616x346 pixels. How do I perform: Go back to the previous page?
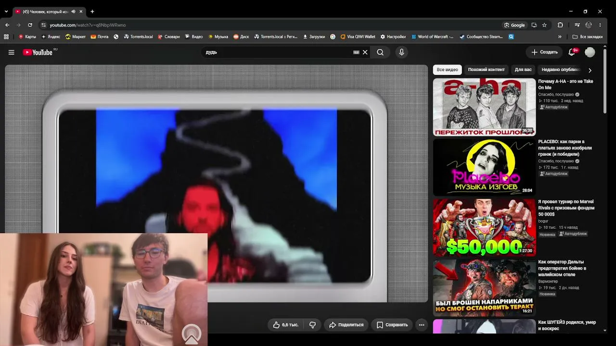pos(7,25)
